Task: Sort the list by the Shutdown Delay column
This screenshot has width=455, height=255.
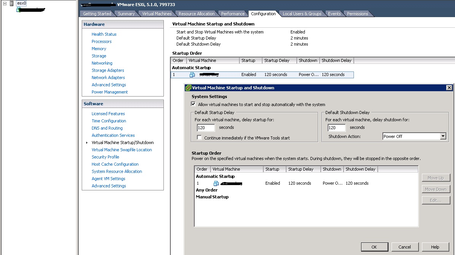Action: pyautogui.click(x=360, y=169)
